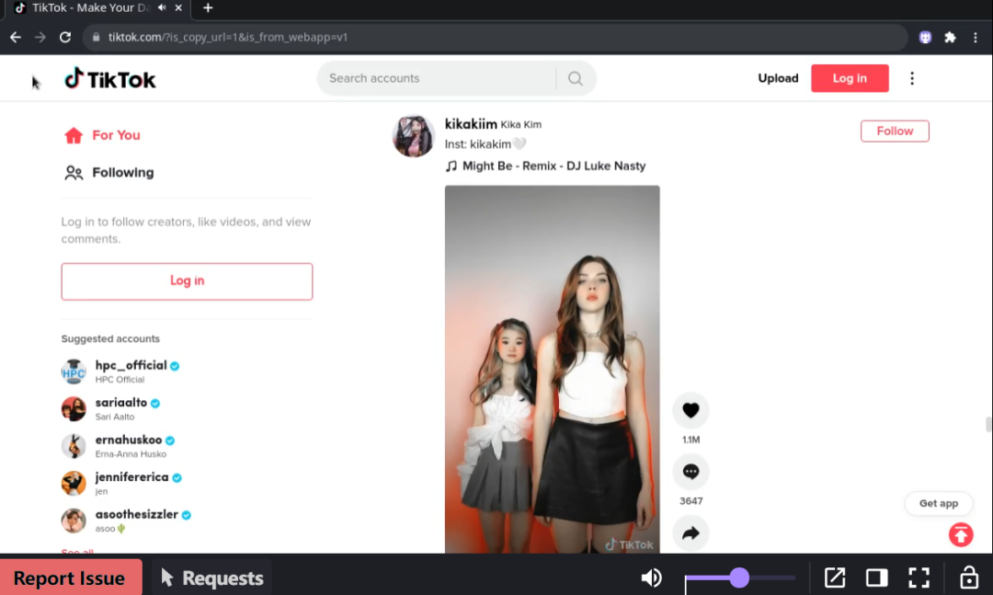Open jennifererica suggested account name
Image resolution: width=993 pixels, height=595 pixels.
tap(131, 477)
